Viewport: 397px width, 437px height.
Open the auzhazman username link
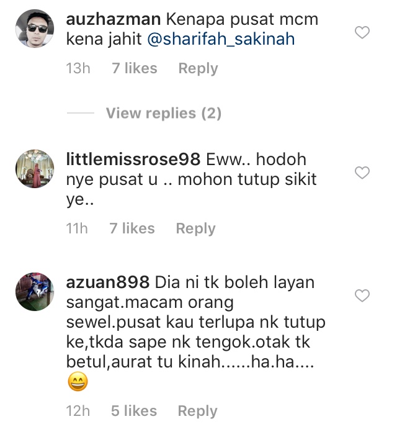pos(114,19)
